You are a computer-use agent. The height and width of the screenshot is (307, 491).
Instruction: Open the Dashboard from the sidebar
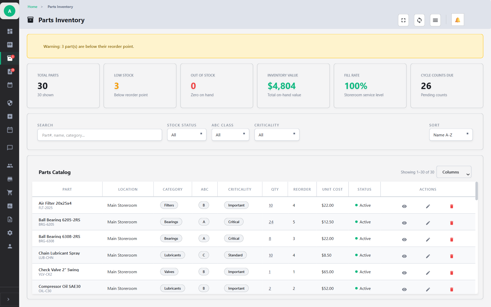click(10, 31)
